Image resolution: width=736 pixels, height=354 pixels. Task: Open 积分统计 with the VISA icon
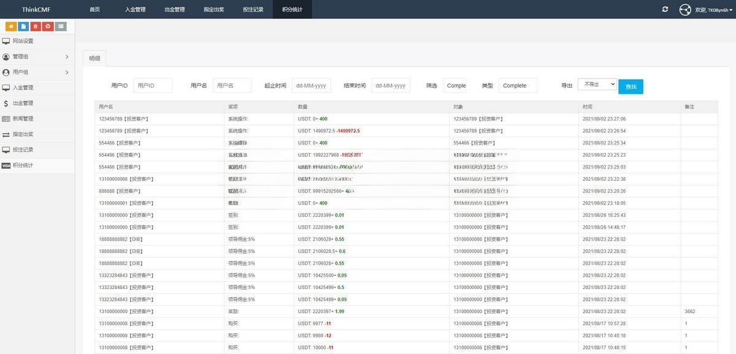tap(23, 165)
